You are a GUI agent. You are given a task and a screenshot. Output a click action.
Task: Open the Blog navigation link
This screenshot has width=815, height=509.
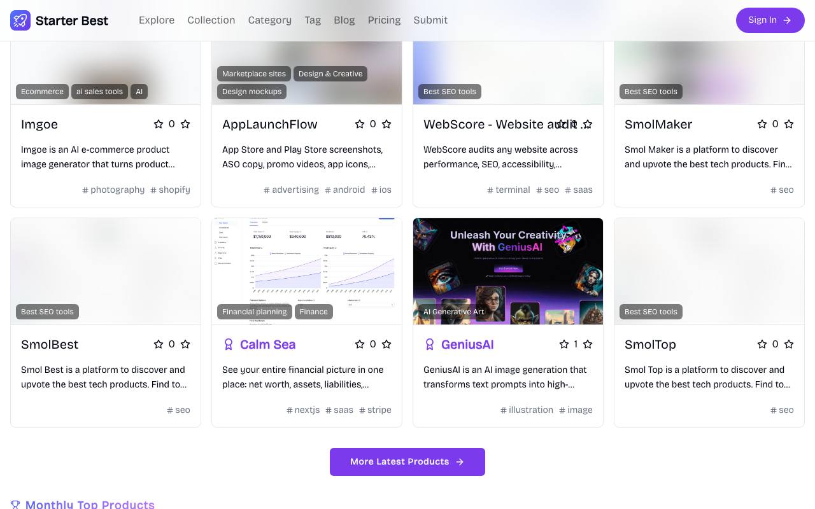pos(344,20)
